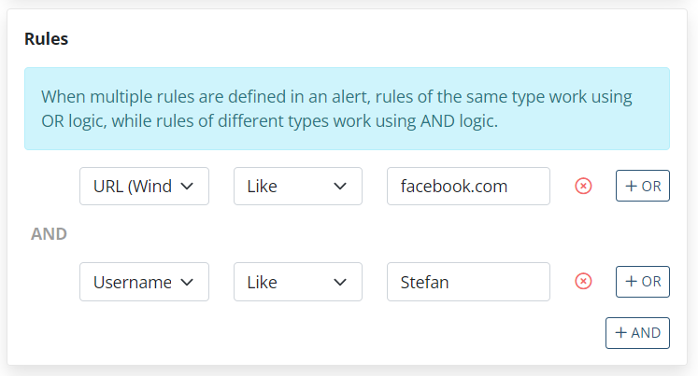Click the AND separator label between rules
This screenshot has height=376, width=698.
click(x=49, y=234)
